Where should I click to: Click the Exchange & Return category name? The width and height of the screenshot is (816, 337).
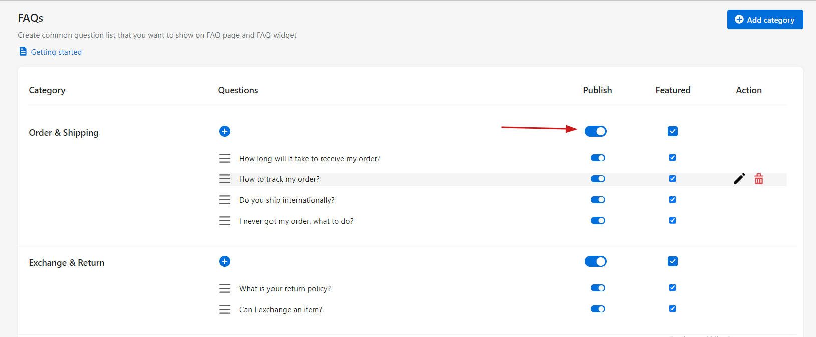click(67, 263)
